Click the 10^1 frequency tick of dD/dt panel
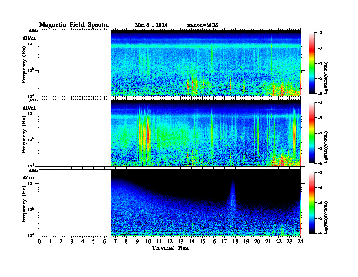 pos(31,113)
